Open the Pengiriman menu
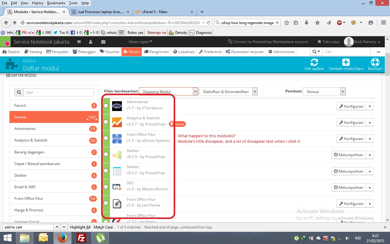The width and height of the screenshot is (390, 244). [157, 52]
